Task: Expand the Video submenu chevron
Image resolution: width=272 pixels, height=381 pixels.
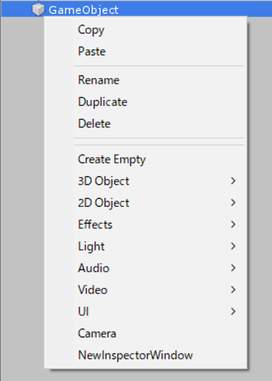Action: point(233,289)
